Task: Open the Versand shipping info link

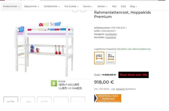Action: point(120,89)
